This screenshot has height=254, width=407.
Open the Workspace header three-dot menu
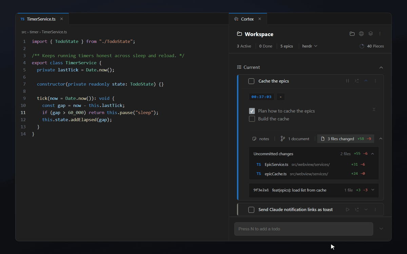point(380,34)
